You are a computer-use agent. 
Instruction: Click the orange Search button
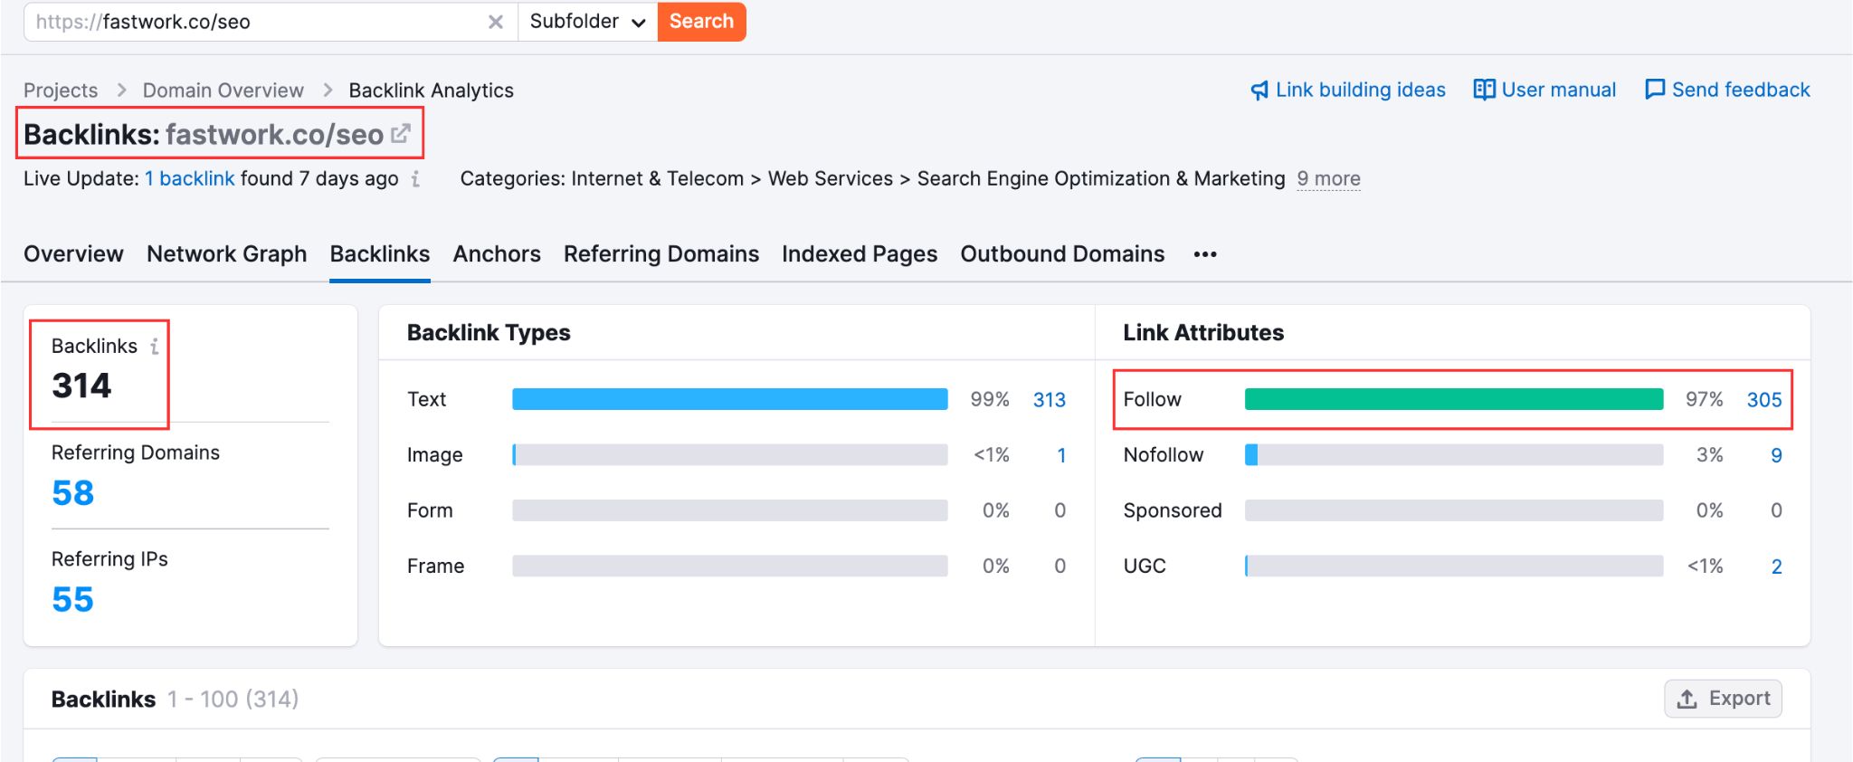point(702,22)
